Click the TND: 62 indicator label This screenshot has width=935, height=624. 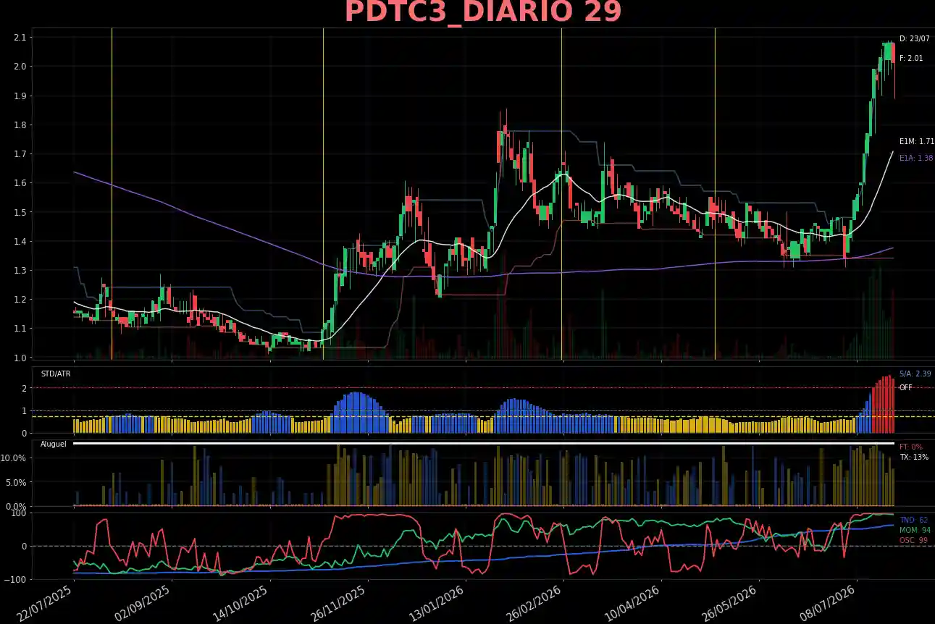pyautogui.click(x=914, y=520)
